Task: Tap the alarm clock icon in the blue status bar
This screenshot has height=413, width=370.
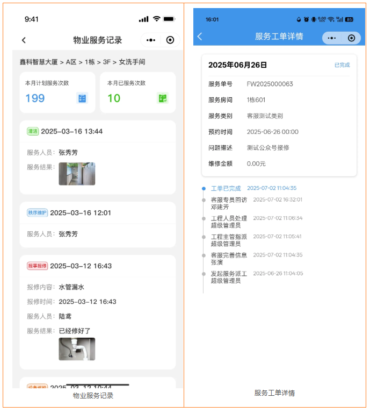Action: pyautogui.click(x=306, y=19)
